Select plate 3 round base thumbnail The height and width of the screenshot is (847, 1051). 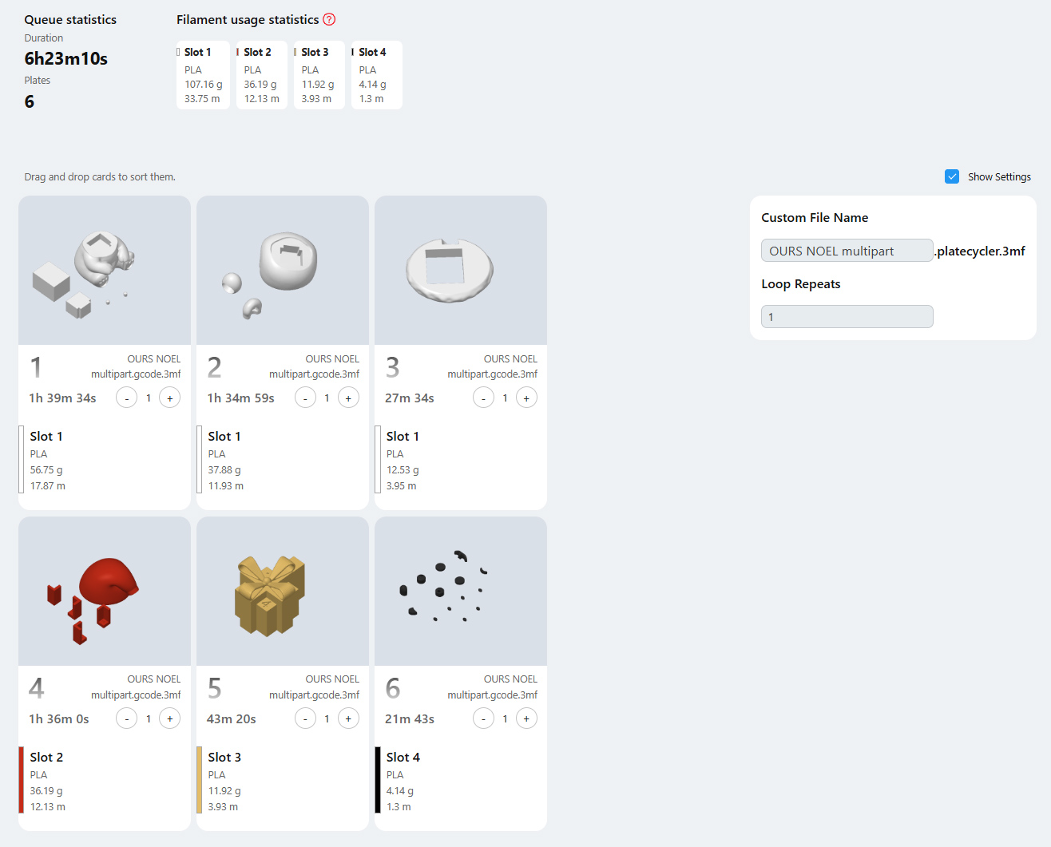(x=461, y=271)
